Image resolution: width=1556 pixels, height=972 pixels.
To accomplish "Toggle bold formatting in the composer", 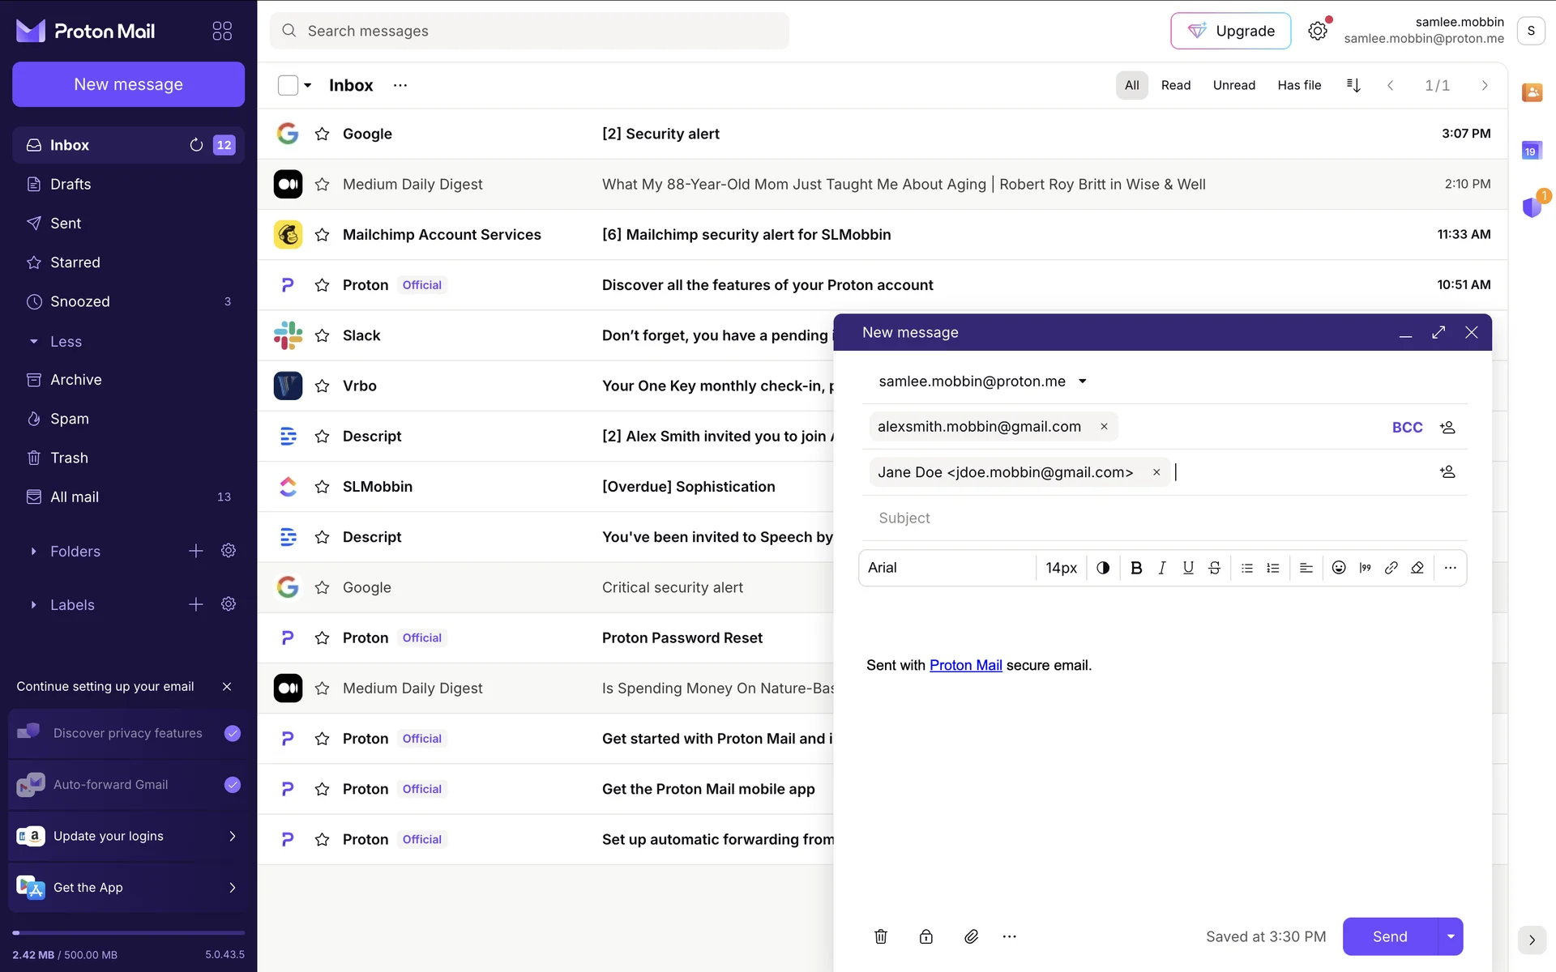I will [1136, 568].
